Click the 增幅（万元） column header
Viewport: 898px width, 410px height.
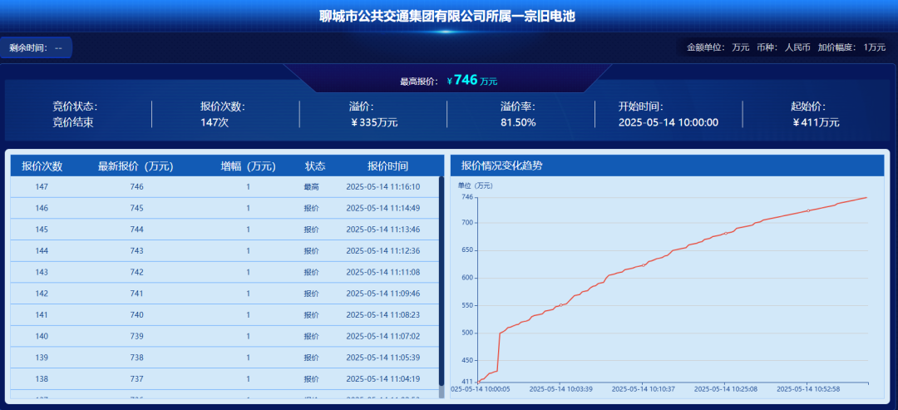[x=248, y=166]
